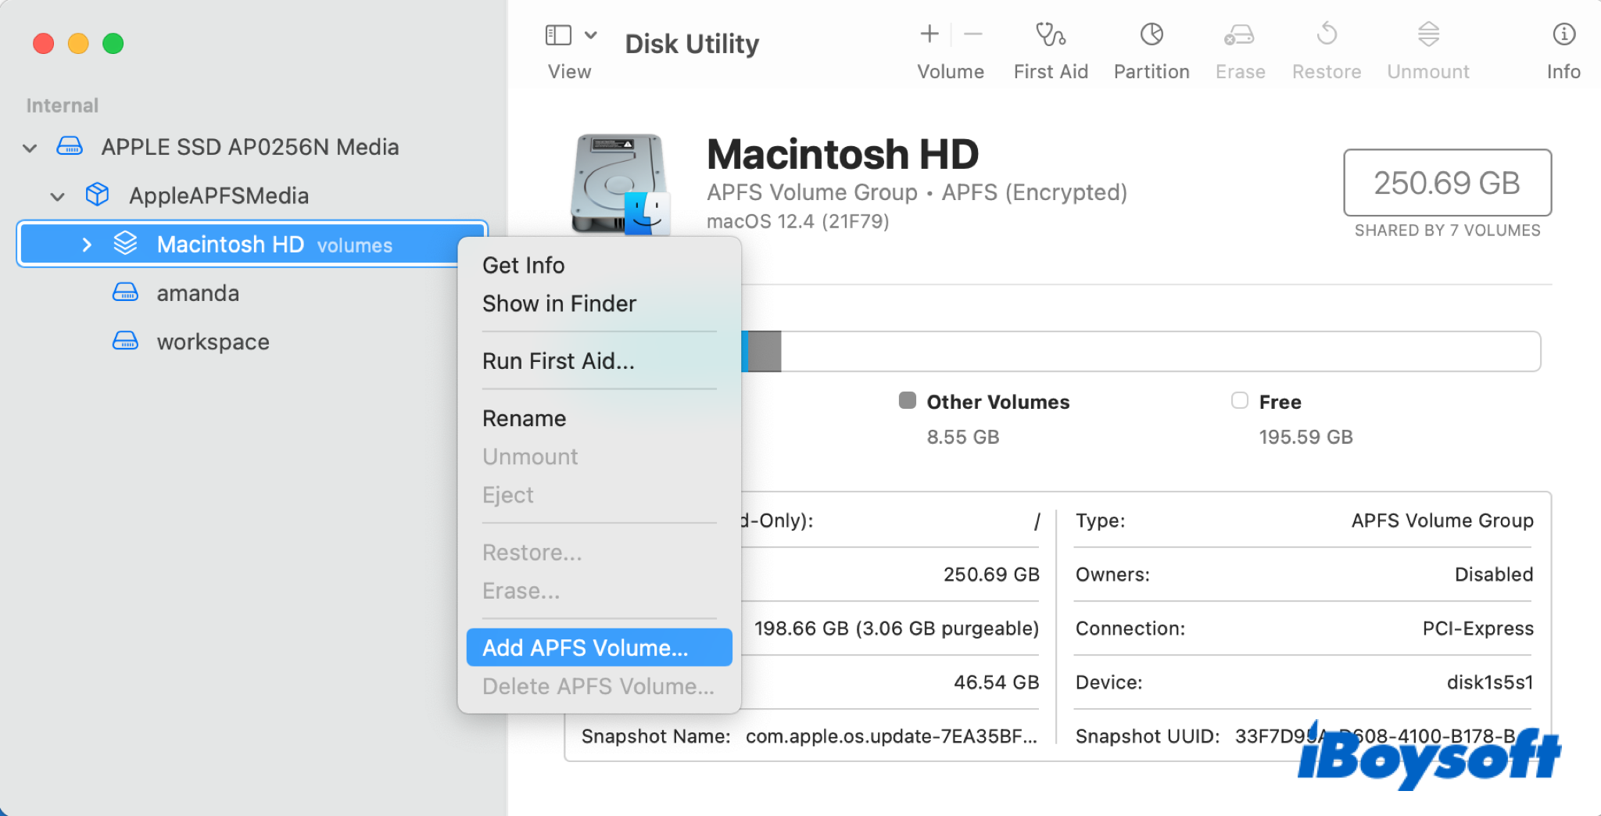Open the Partition pie chart tool
This screenshot has width=1601, height=816.
(x=1151, y=35)
